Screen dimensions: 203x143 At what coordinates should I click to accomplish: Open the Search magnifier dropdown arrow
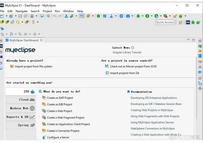coord(22,22)
